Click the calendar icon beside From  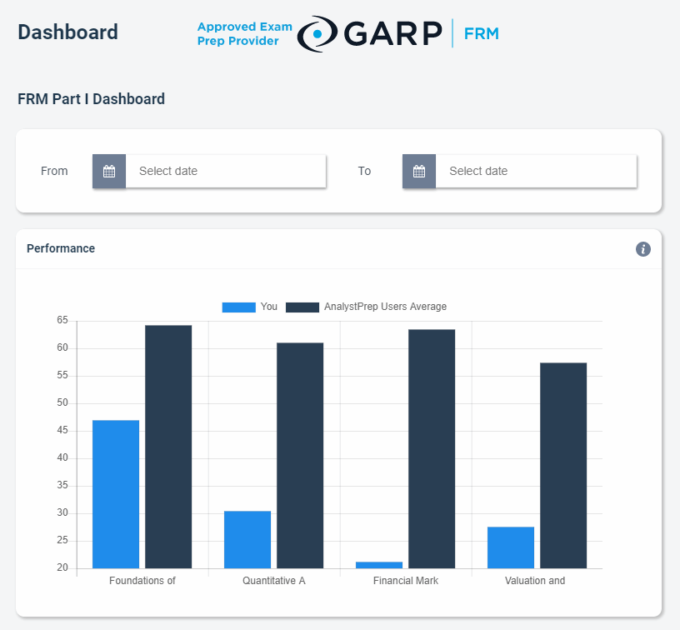pos(109,172)
